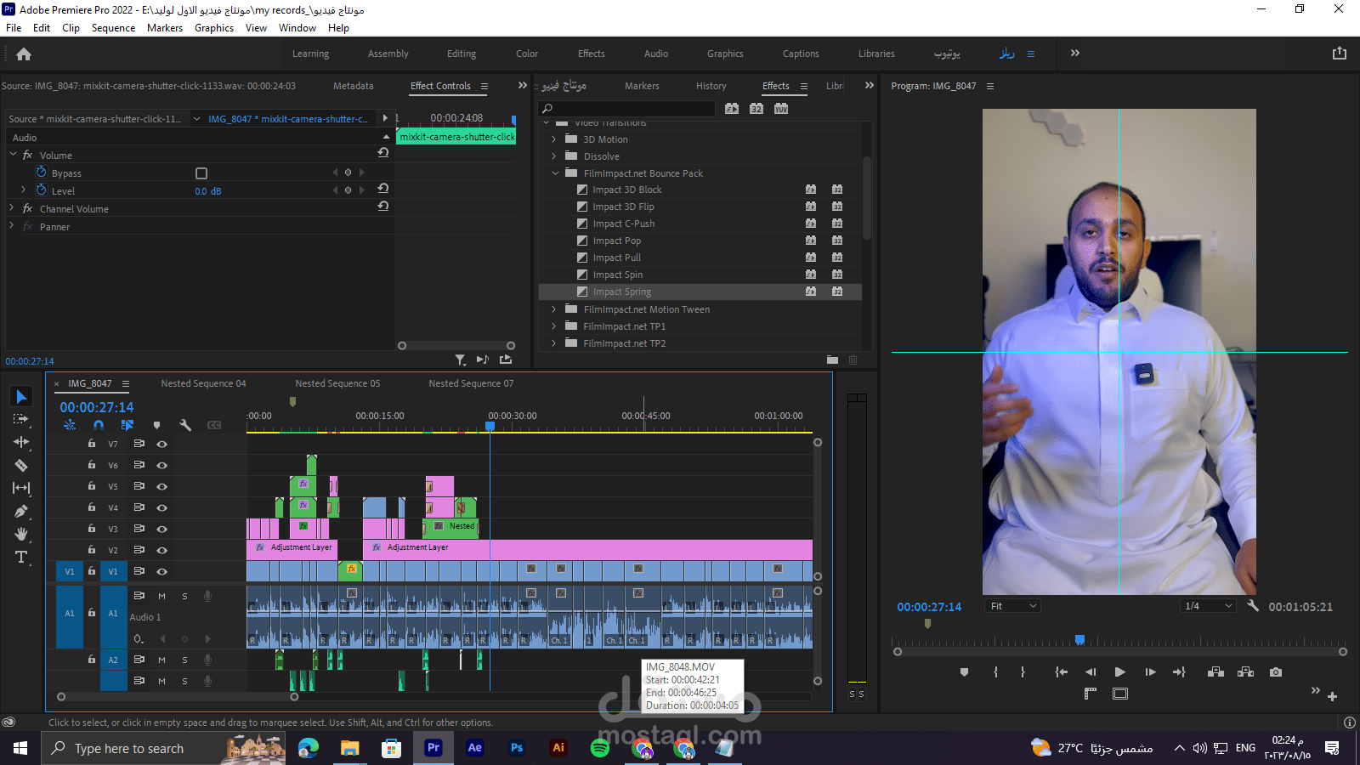
Task: Solo track A2 with S button
Action: tap(184, 660)
